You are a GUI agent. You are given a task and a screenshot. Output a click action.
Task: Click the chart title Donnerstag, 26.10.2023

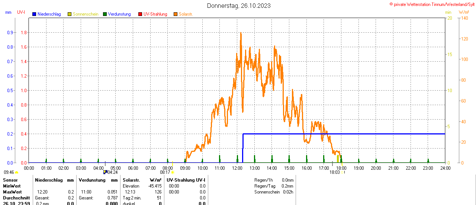point(239,6)
